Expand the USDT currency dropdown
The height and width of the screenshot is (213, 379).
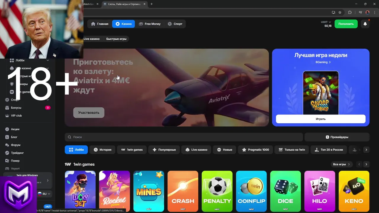pyautogui.click(x=326, y=22)
